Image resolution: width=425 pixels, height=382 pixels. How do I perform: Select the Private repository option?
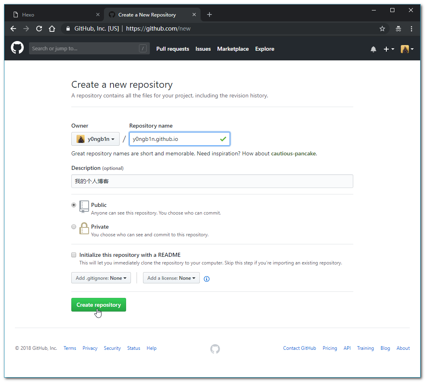click(74, 227)
